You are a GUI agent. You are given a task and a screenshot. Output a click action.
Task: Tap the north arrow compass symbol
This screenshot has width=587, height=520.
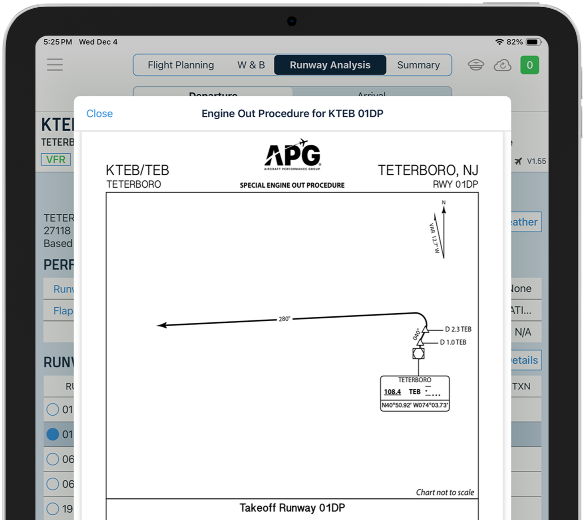click(x=440, y=229)
